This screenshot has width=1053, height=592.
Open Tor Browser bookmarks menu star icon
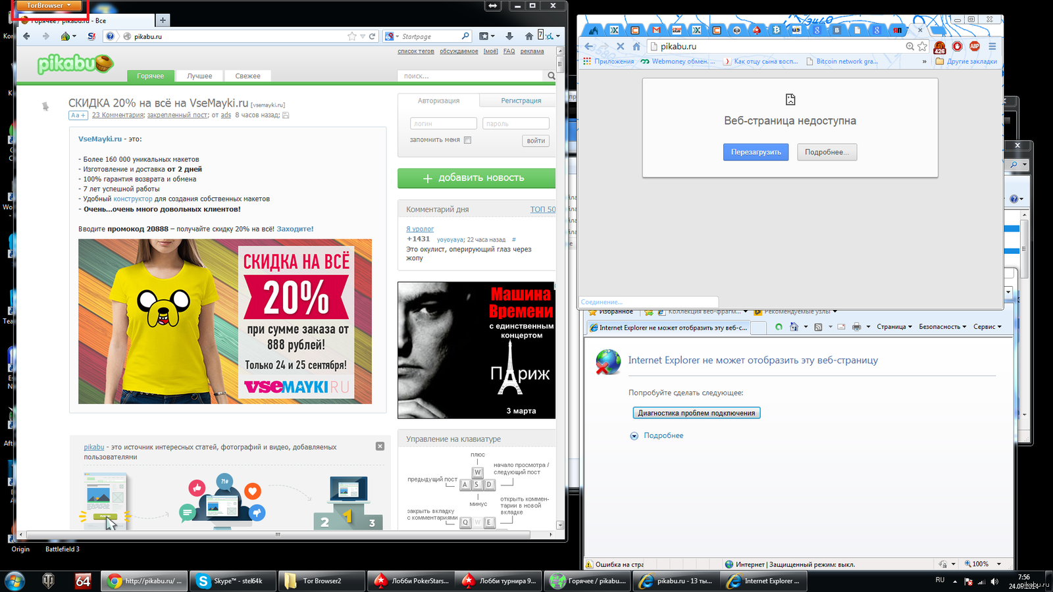(484, 36)
